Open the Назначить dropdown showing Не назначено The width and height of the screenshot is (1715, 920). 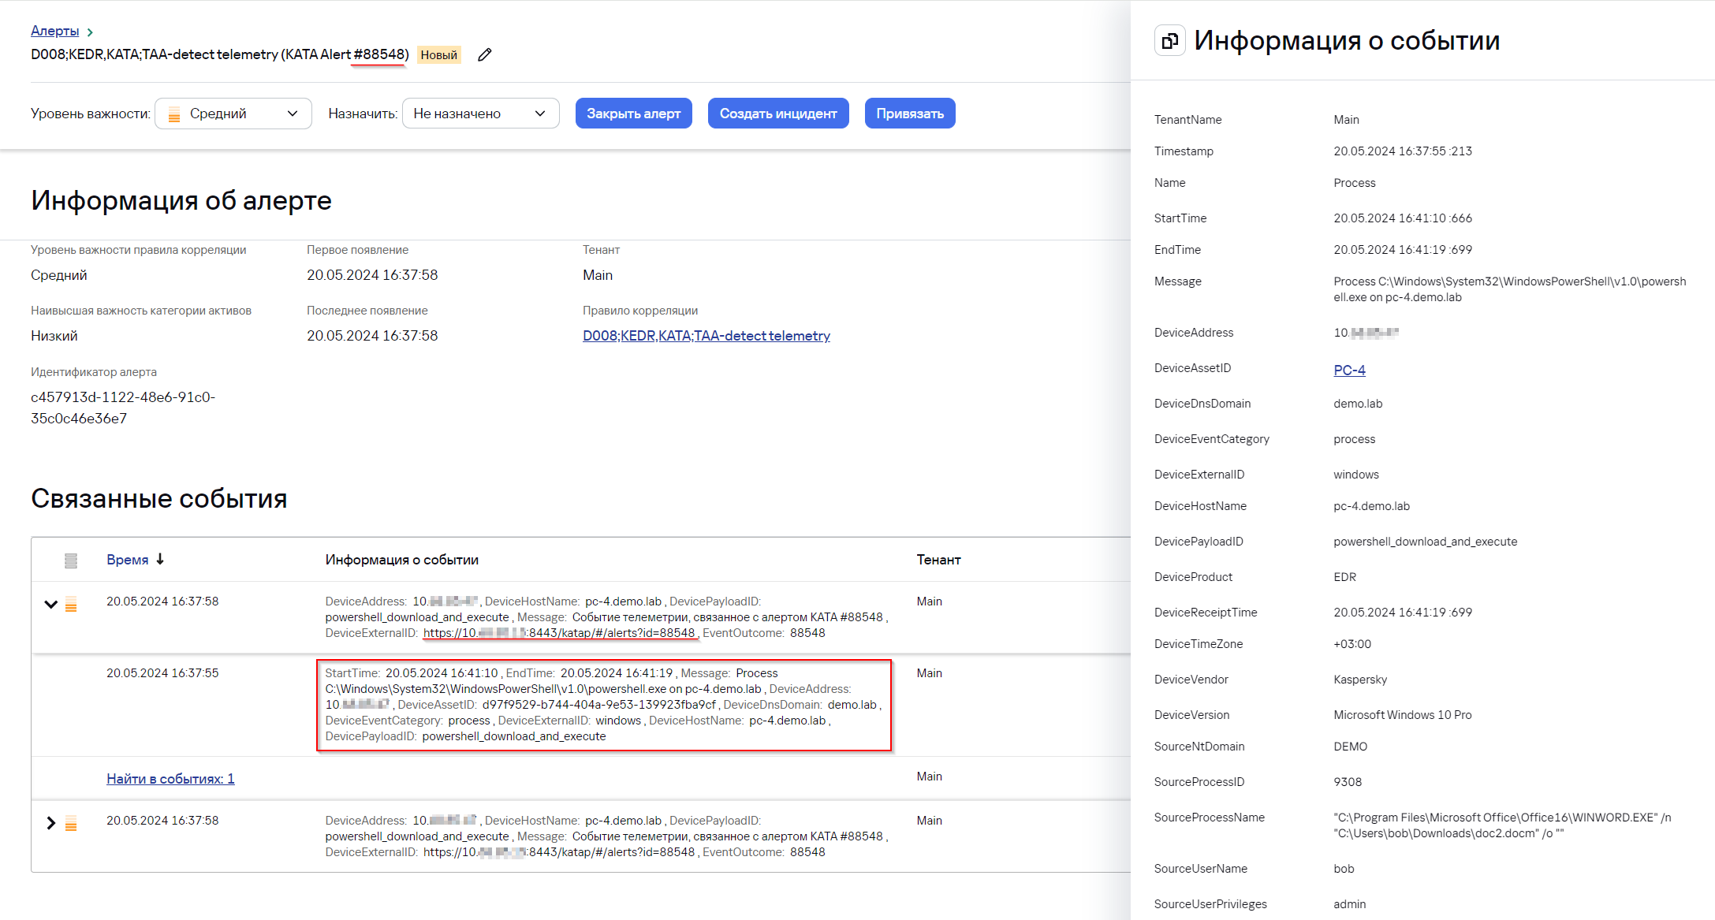(x=480, y=114)
